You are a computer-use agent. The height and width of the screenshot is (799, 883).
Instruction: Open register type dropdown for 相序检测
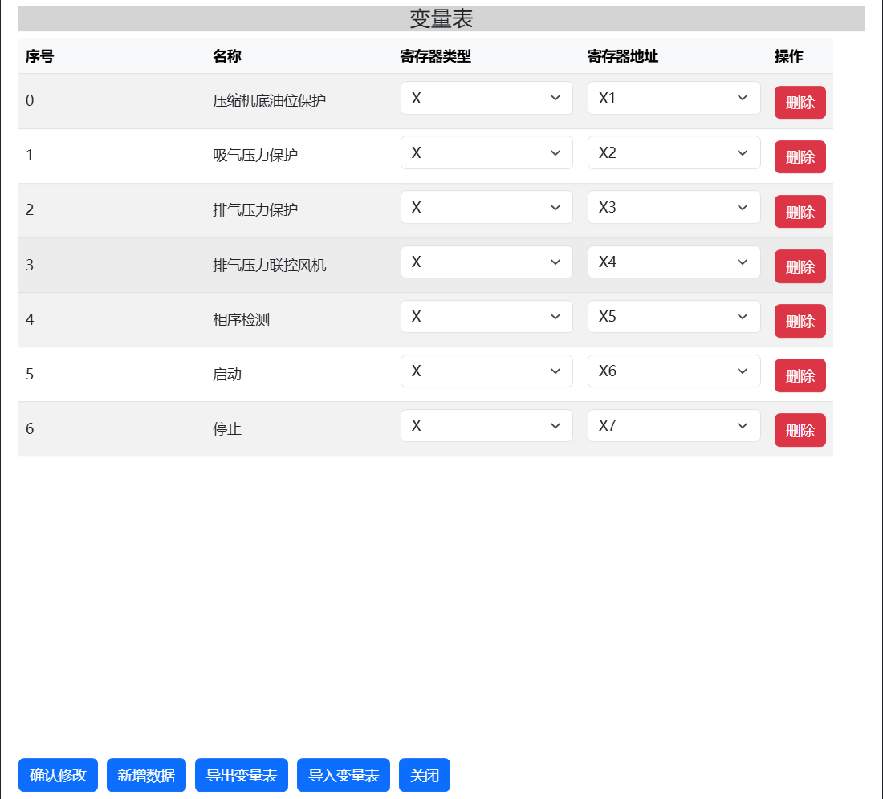[486, 316]
